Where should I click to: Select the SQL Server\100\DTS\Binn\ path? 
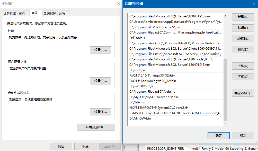[x=176, y=16]
